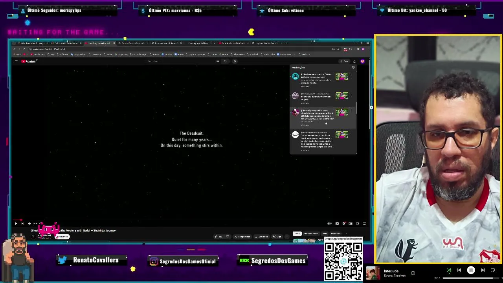
Task: Go to YouTube Premium home logo
Action: (29, 61)
